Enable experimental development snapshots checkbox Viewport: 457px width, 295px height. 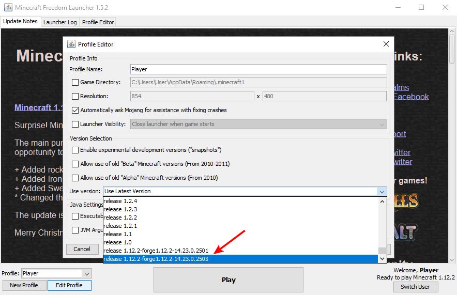(75, 150)
